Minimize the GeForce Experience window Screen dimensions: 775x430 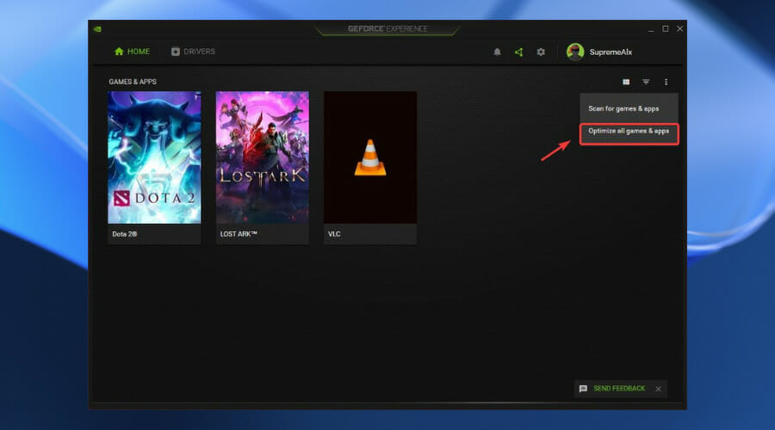(x=650, y=29)
